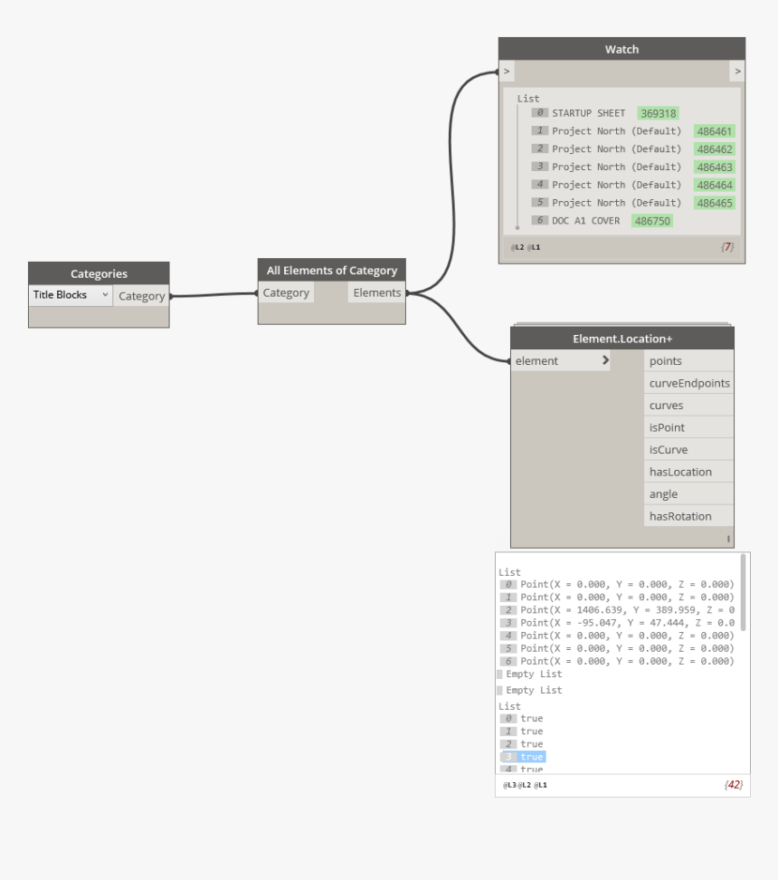778x880 pixels.
Task: Click the Category input port on All Elements node
Action: click(286, 292)
